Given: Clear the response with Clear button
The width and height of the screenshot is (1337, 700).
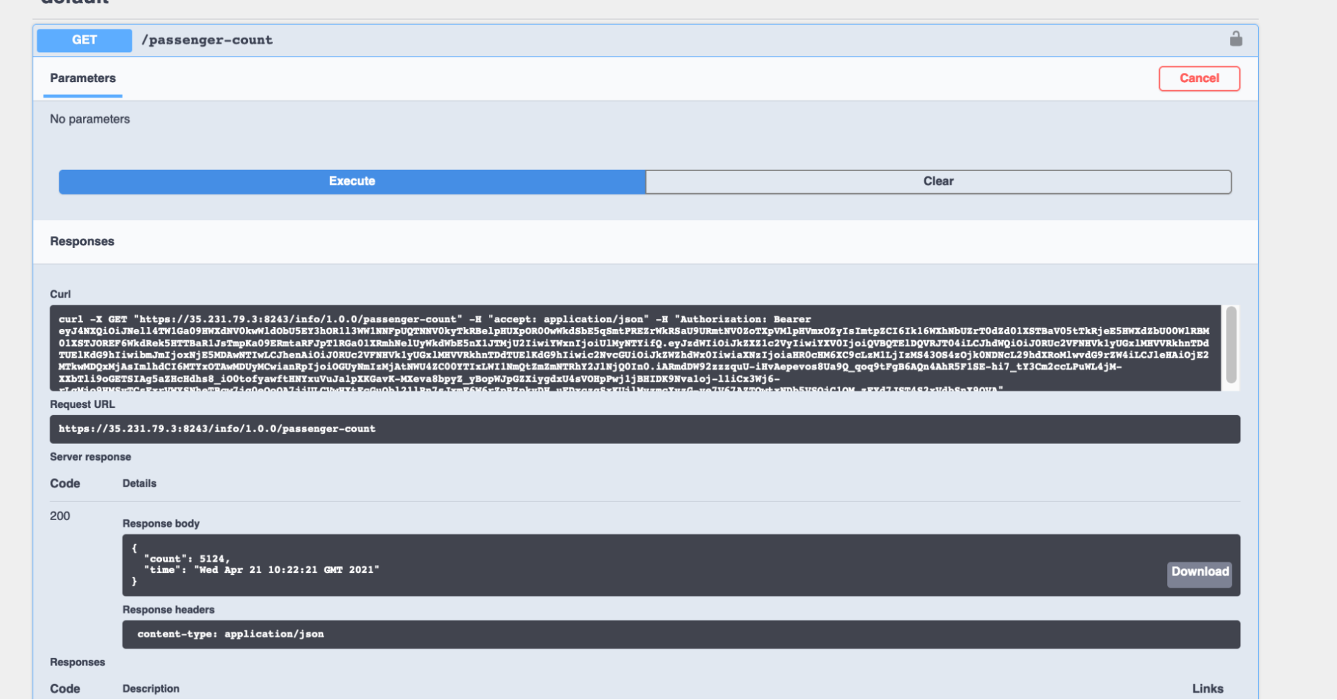Looking at the screenshot, I should click(938, 181).
